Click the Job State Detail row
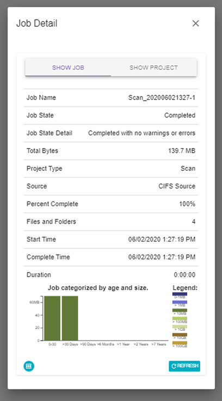 [111, 133]
